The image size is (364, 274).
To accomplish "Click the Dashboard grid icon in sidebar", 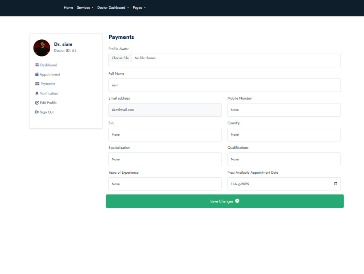I will (37, 65).
